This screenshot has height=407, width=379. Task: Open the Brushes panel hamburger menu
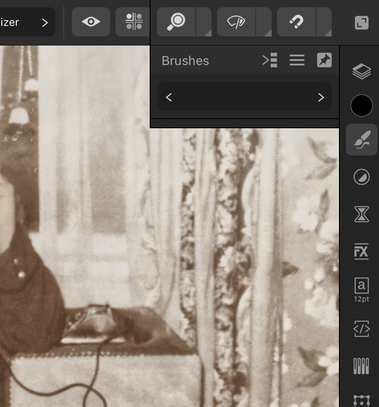pyautogui.click(x=297, y=60)
